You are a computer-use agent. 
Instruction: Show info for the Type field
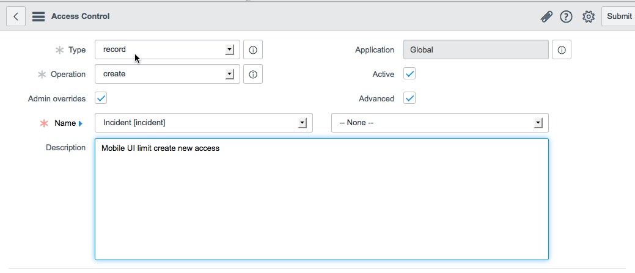[253, 49]
